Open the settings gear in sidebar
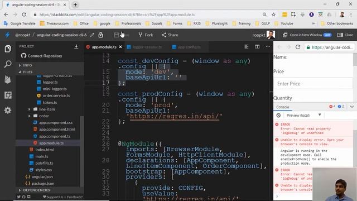The width and height of the screenshot is (357, 201). click(8, 111)
